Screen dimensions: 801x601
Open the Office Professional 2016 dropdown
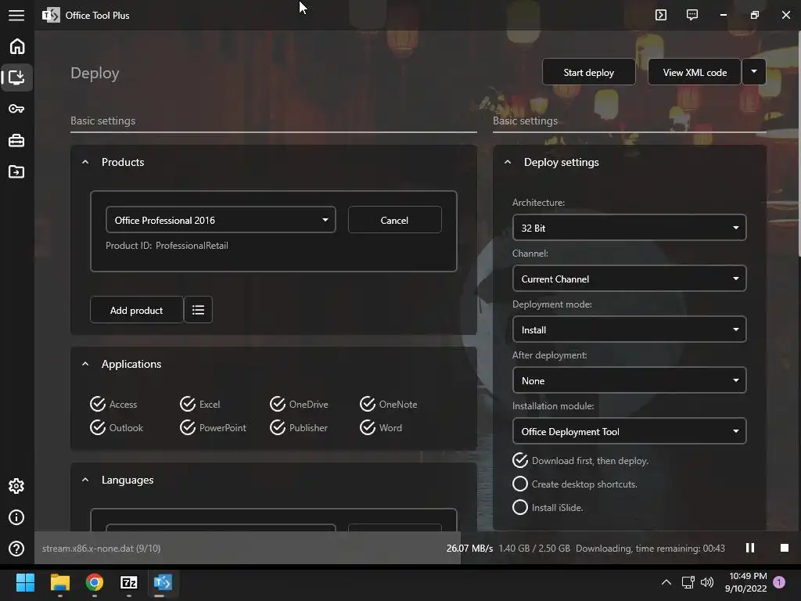click(221, 220)
